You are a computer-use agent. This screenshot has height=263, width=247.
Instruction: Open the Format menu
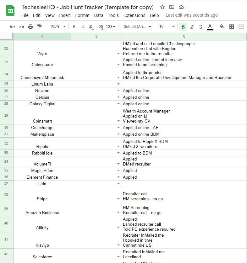(82, 15)
